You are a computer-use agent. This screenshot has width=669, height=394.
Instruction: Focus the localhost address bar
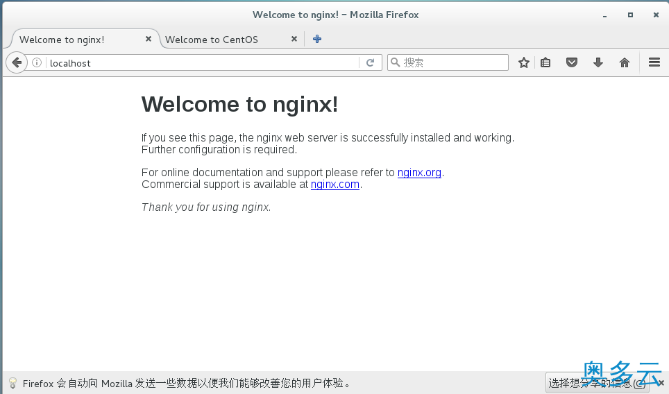(x=203, y=63)
